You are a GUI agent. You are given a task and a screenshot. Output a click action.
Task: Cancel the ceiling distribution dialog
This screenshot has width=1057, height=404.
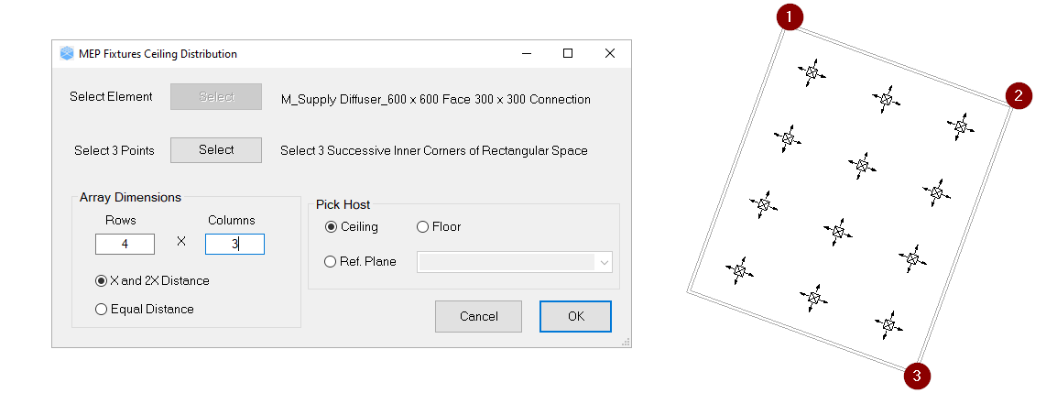pyautogui.click(x=478, y=316)
